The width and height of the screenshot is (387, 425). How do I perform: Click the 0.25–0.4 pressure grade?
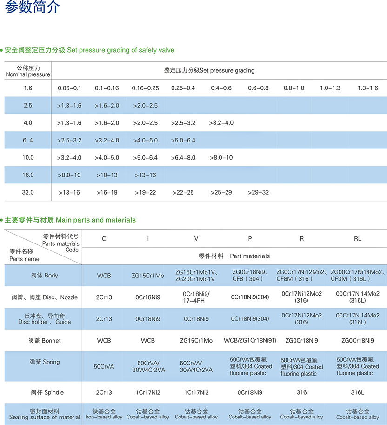183,88
